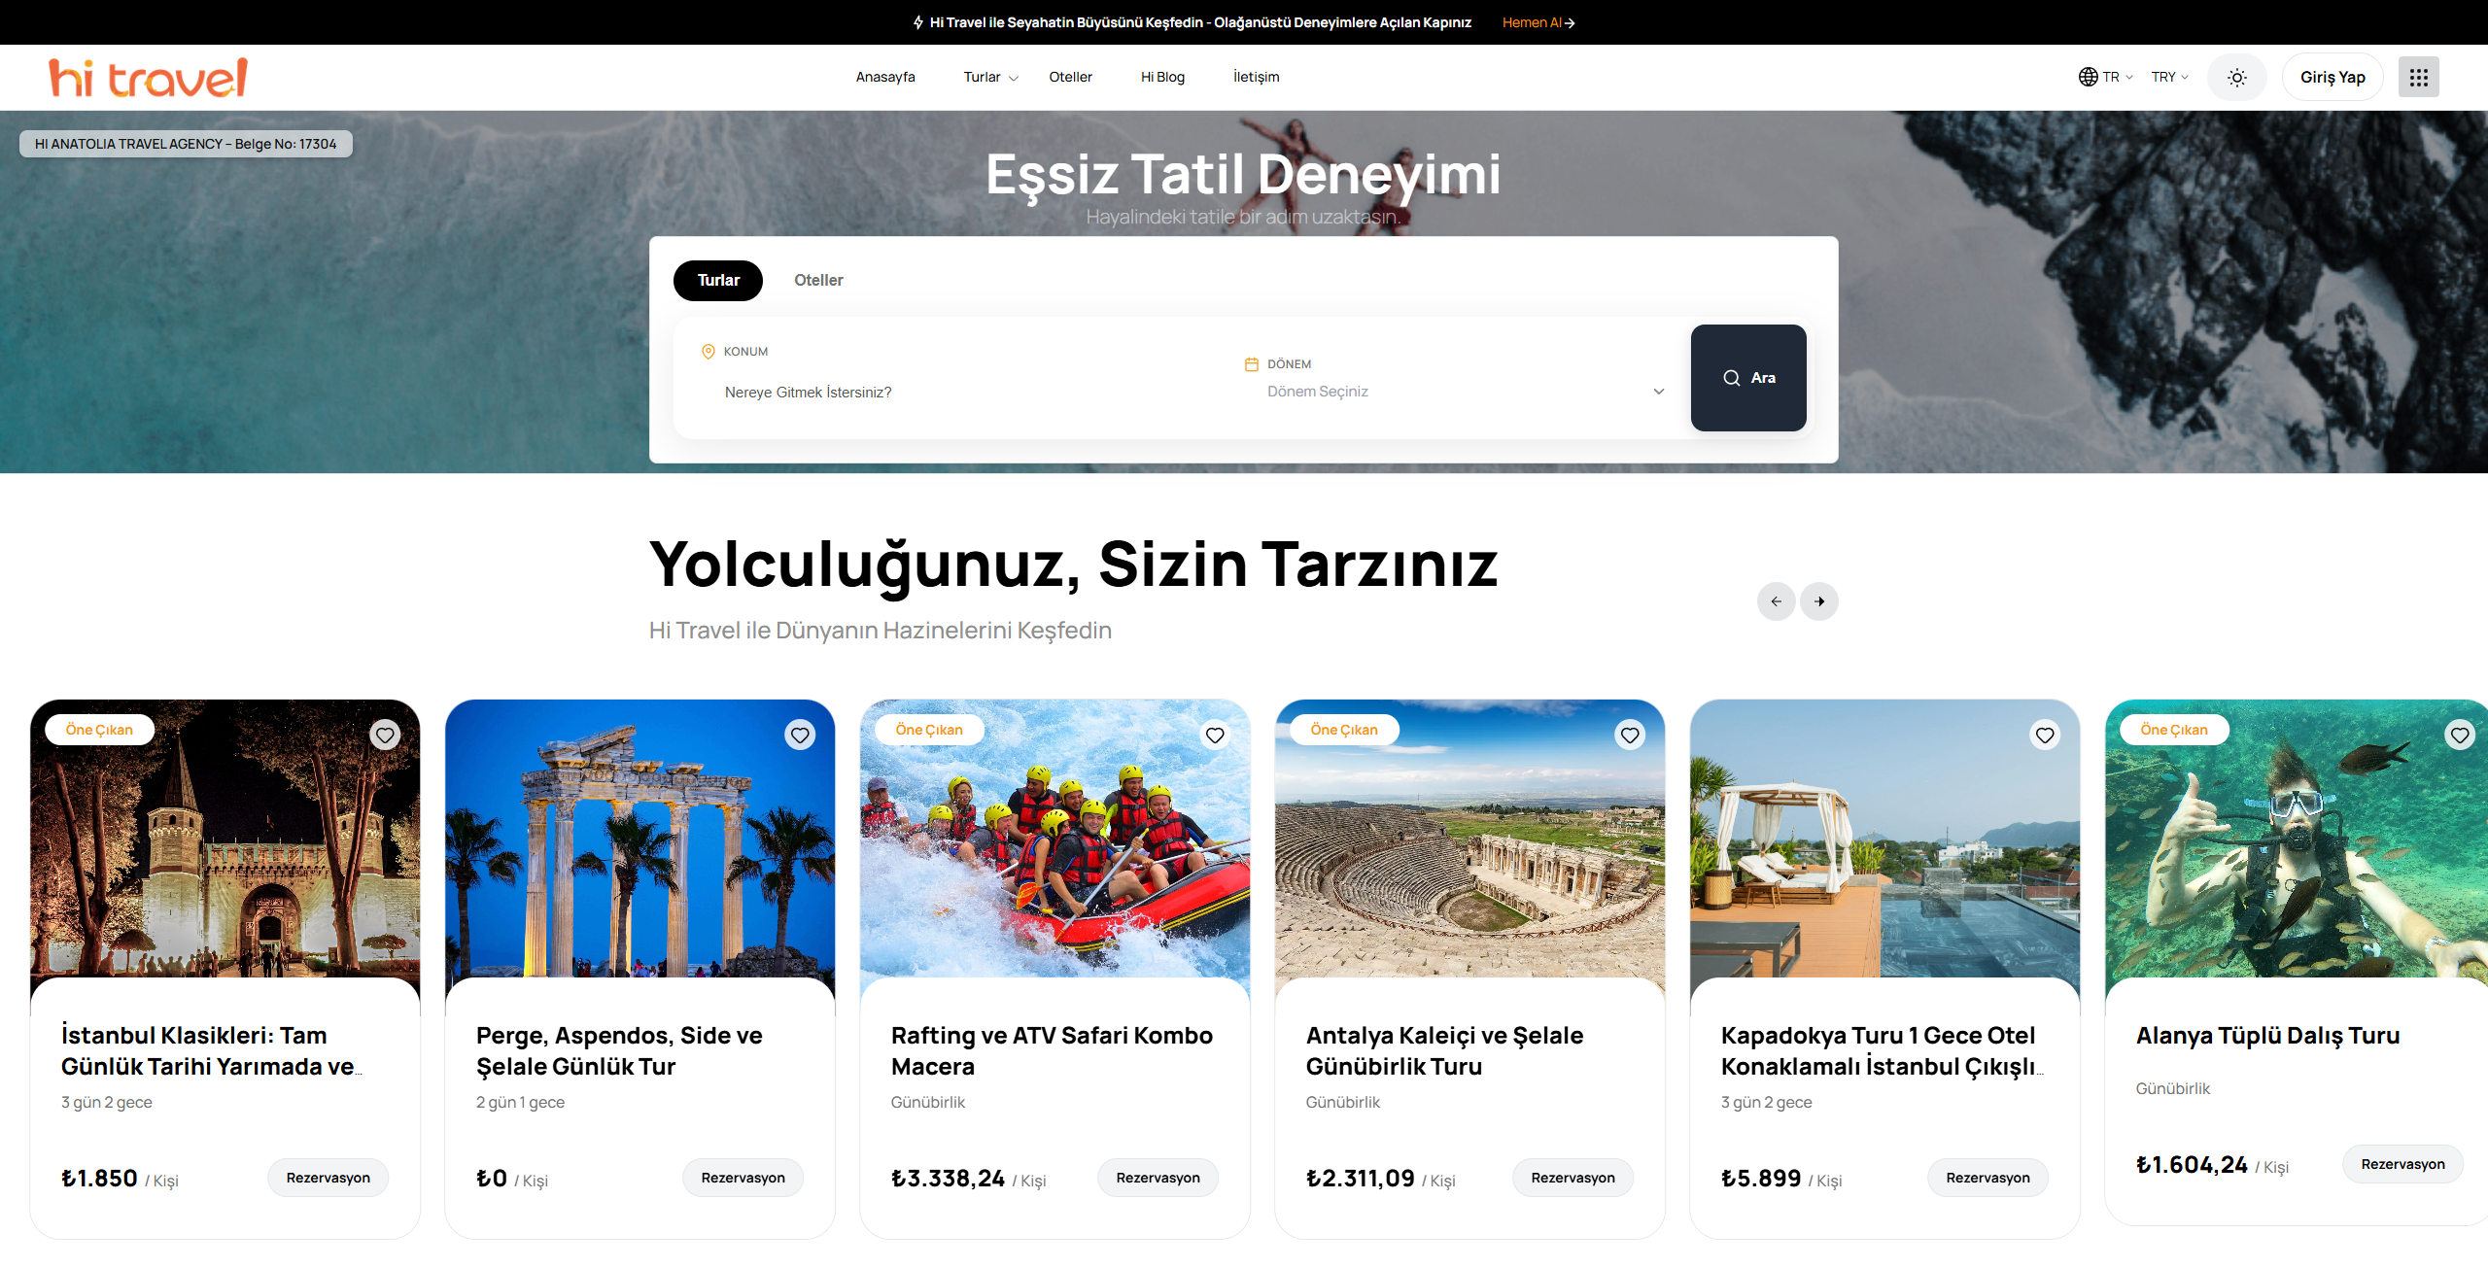Click the hi travel logo
Viewport: 2488px width, 1268px height.
click(x=148, y=78)
